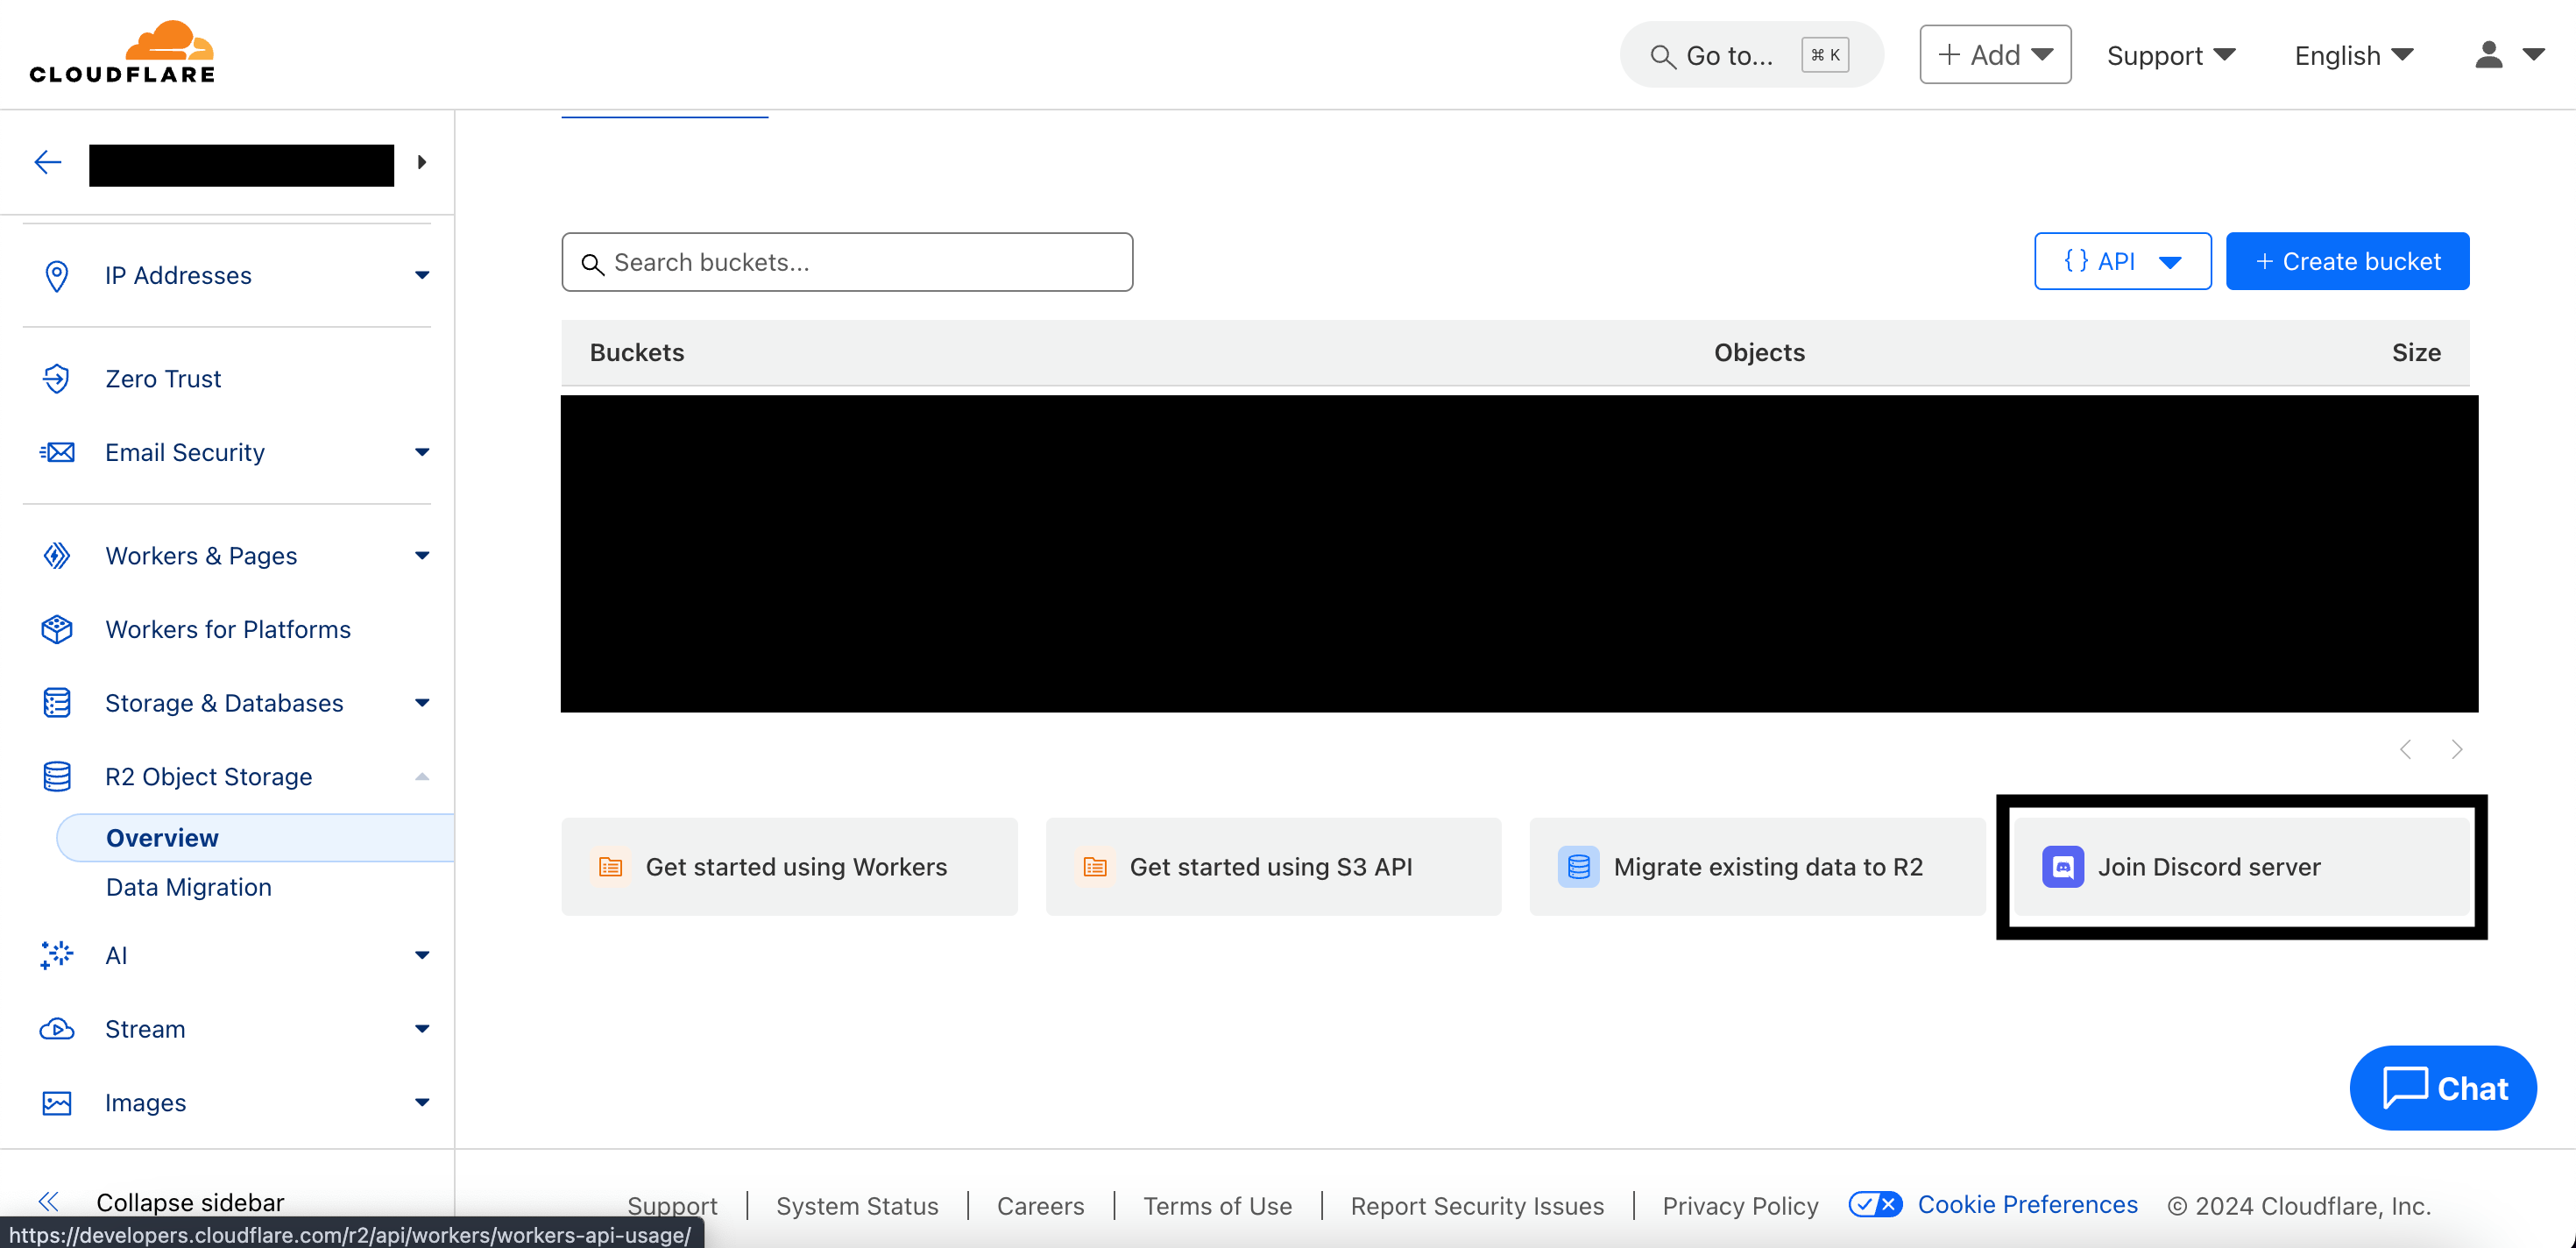Open Get started using S3 API
Image resolution: width=2576 pixels, height=1248 pixels.
1272,866
